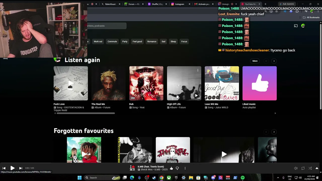
Task: Open Epic Games Launcher from the taskbar
Action: [x=176, y=178]
